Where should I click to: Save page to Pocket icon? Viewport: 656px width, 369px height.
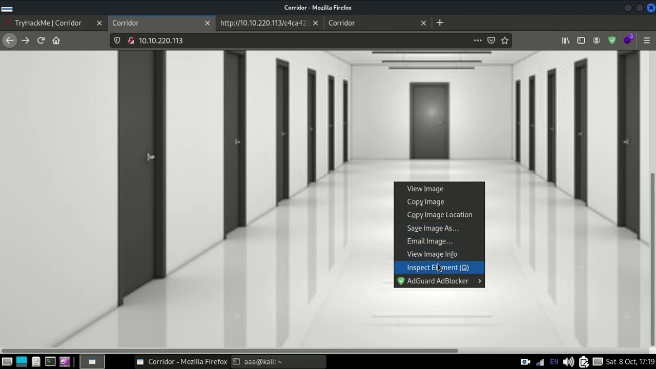(x=491, y=40)
